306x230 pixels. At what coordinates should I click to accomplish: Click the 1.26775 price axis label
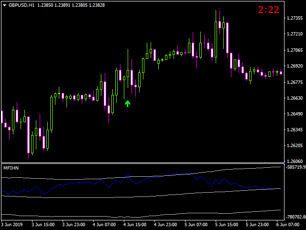[x=295, y=82]
